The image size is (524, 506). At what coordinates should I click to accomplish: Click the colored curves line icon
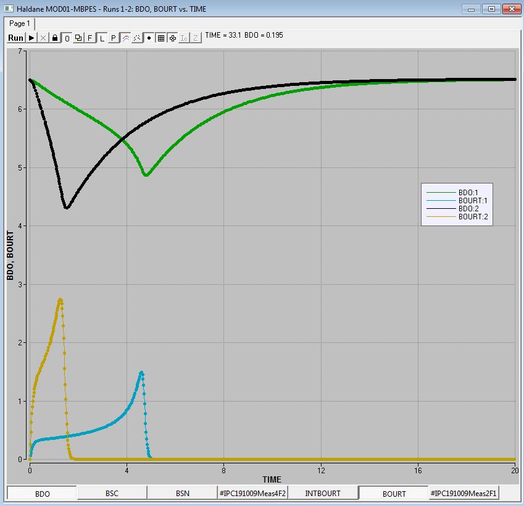coord(125,38)
